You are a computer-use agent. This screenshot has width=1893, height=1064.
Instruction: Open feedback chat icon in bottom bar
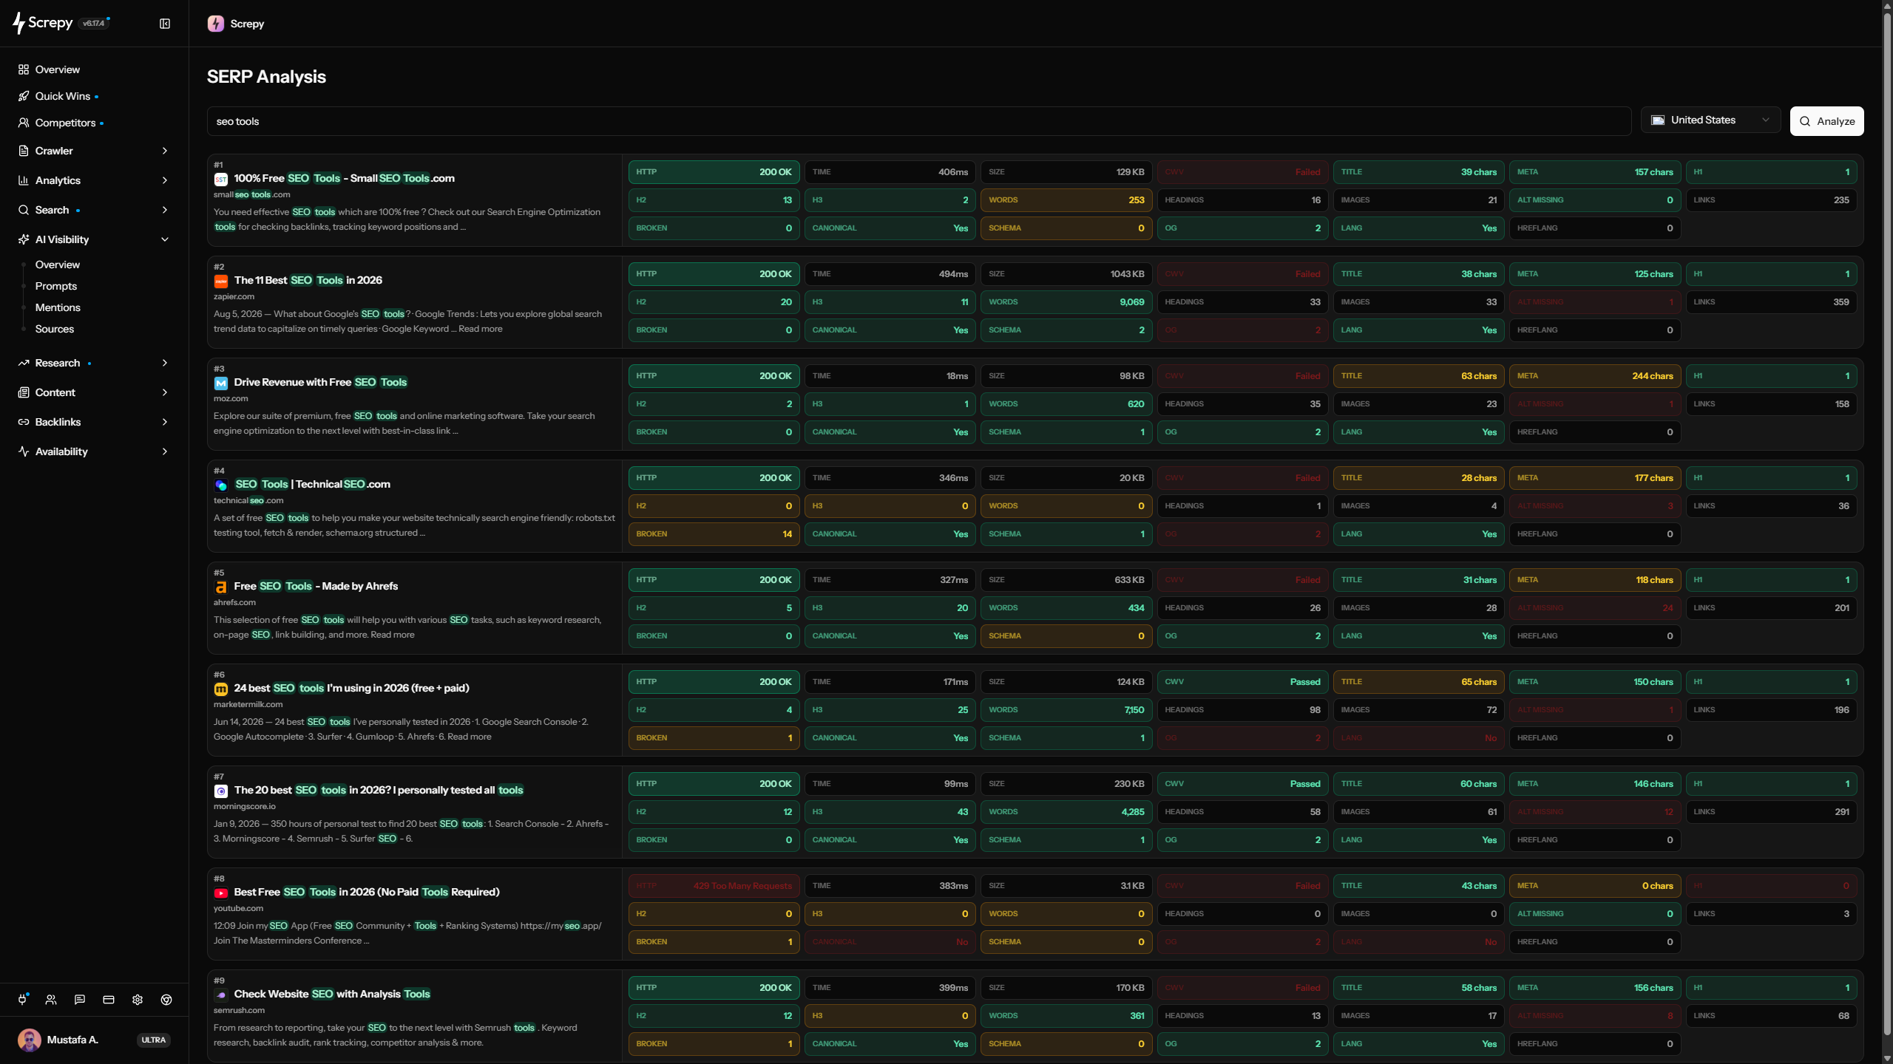click(x=80, y=1000)
